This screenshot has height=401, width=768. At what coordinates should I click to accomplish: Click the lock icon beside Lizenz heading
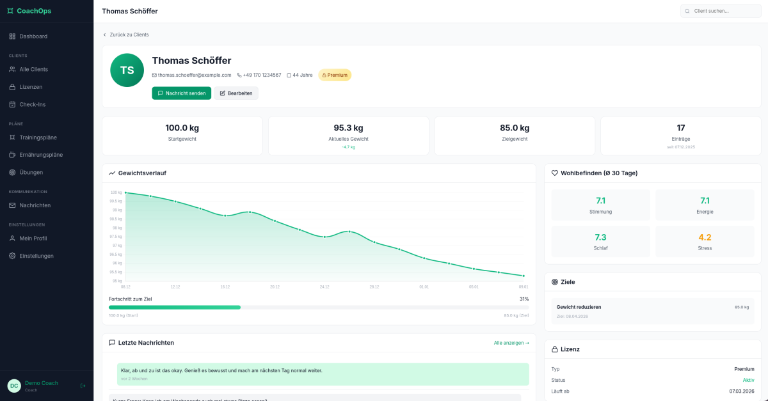(x=553, y=349)
